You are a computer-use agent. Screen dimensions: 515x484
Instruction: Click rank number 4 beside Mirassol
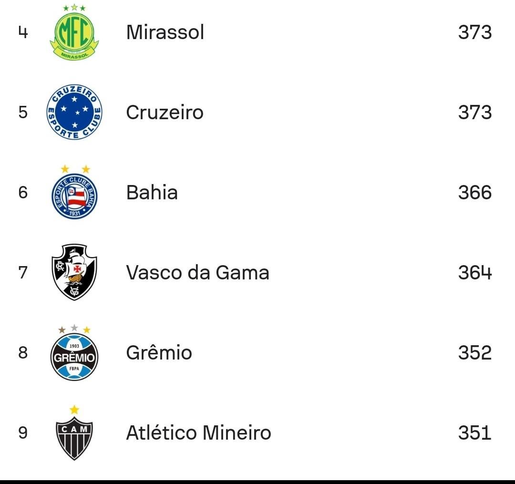click(23, 32)
